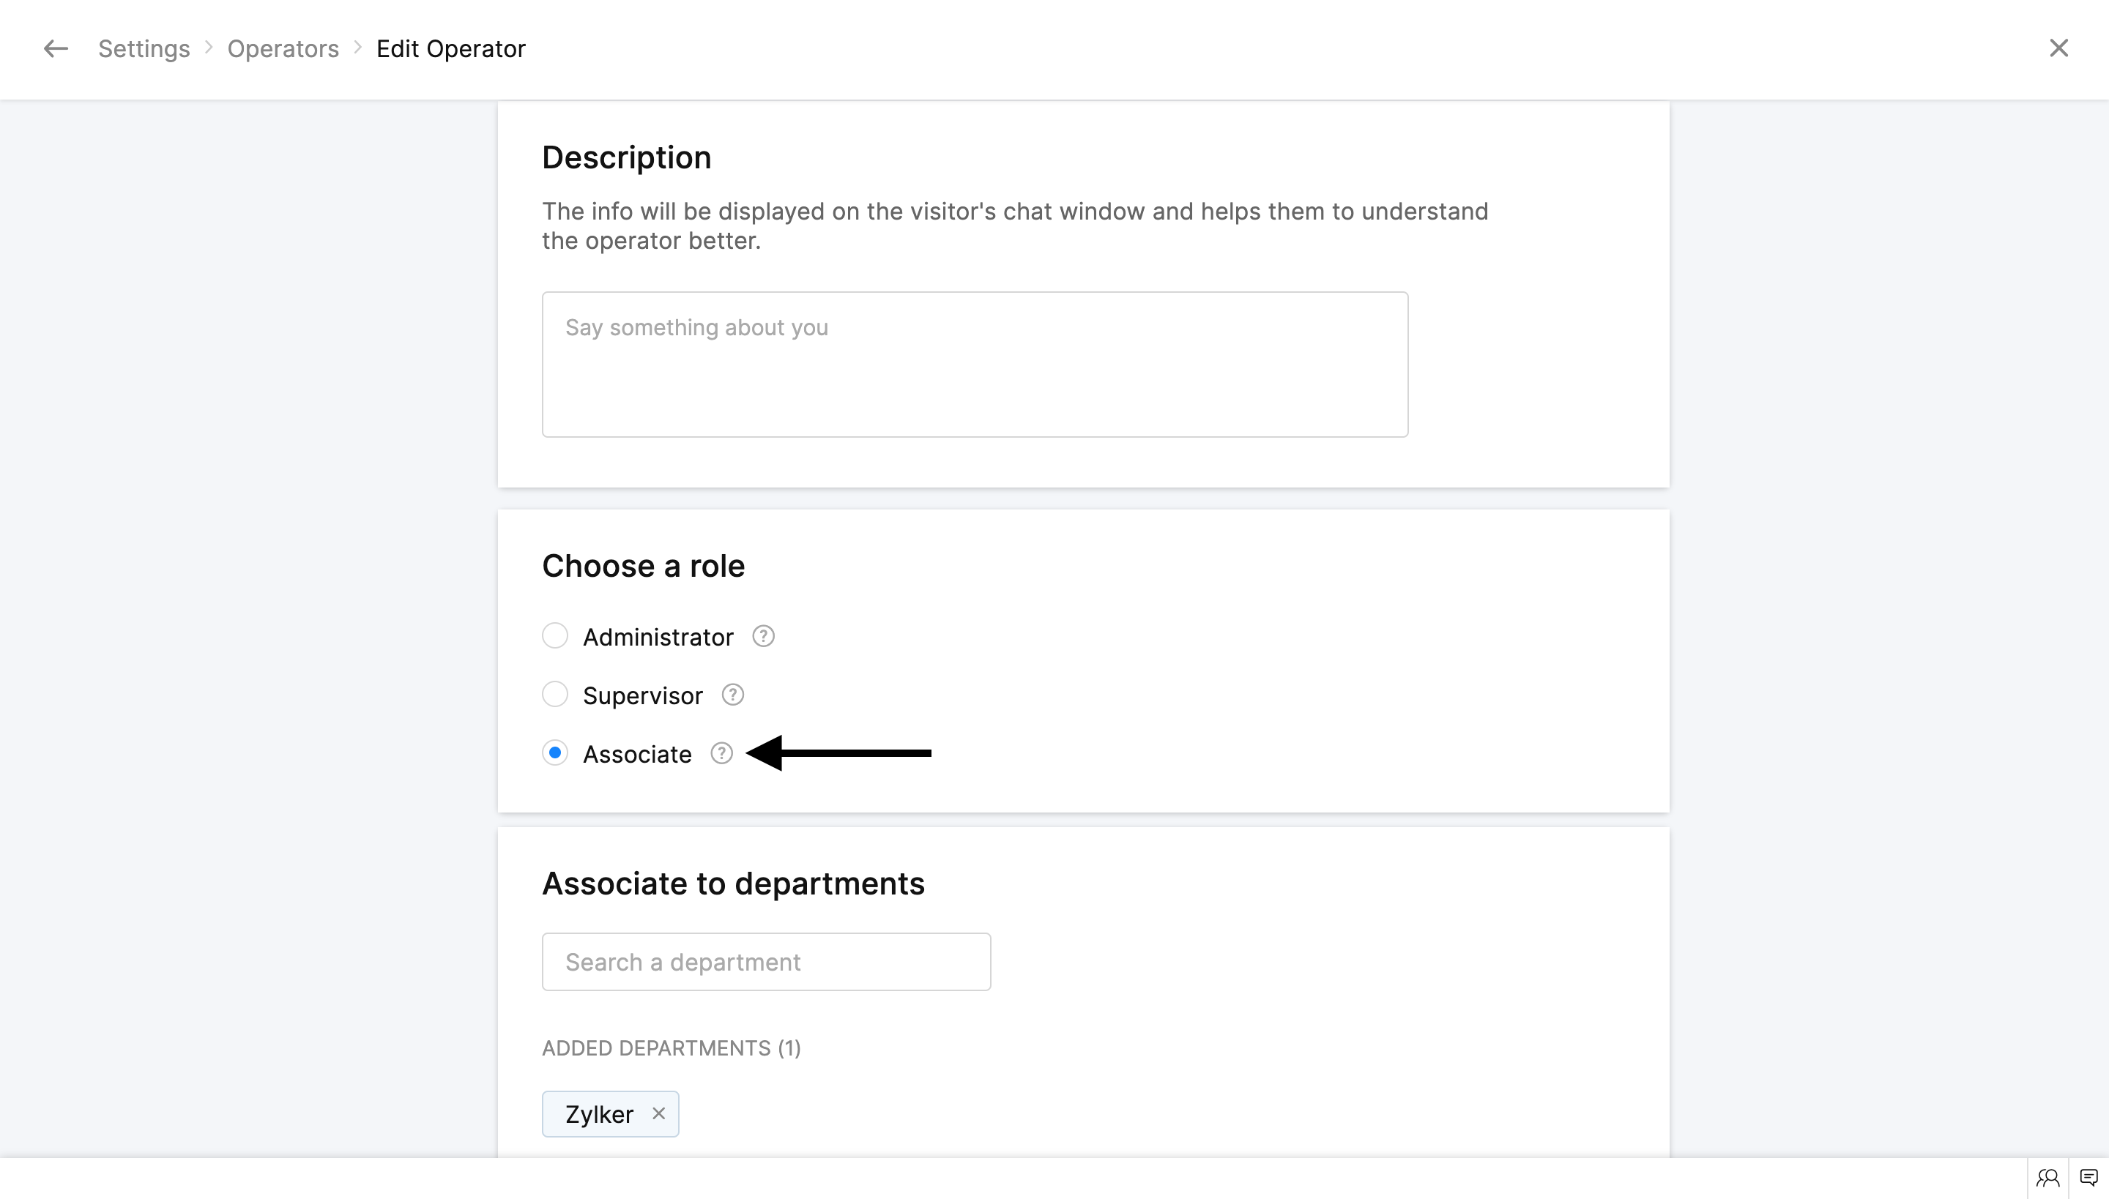Screen dimensions: 2109x1199
Task: Open the chat icon in bottom corner
Action: 2088,1178
